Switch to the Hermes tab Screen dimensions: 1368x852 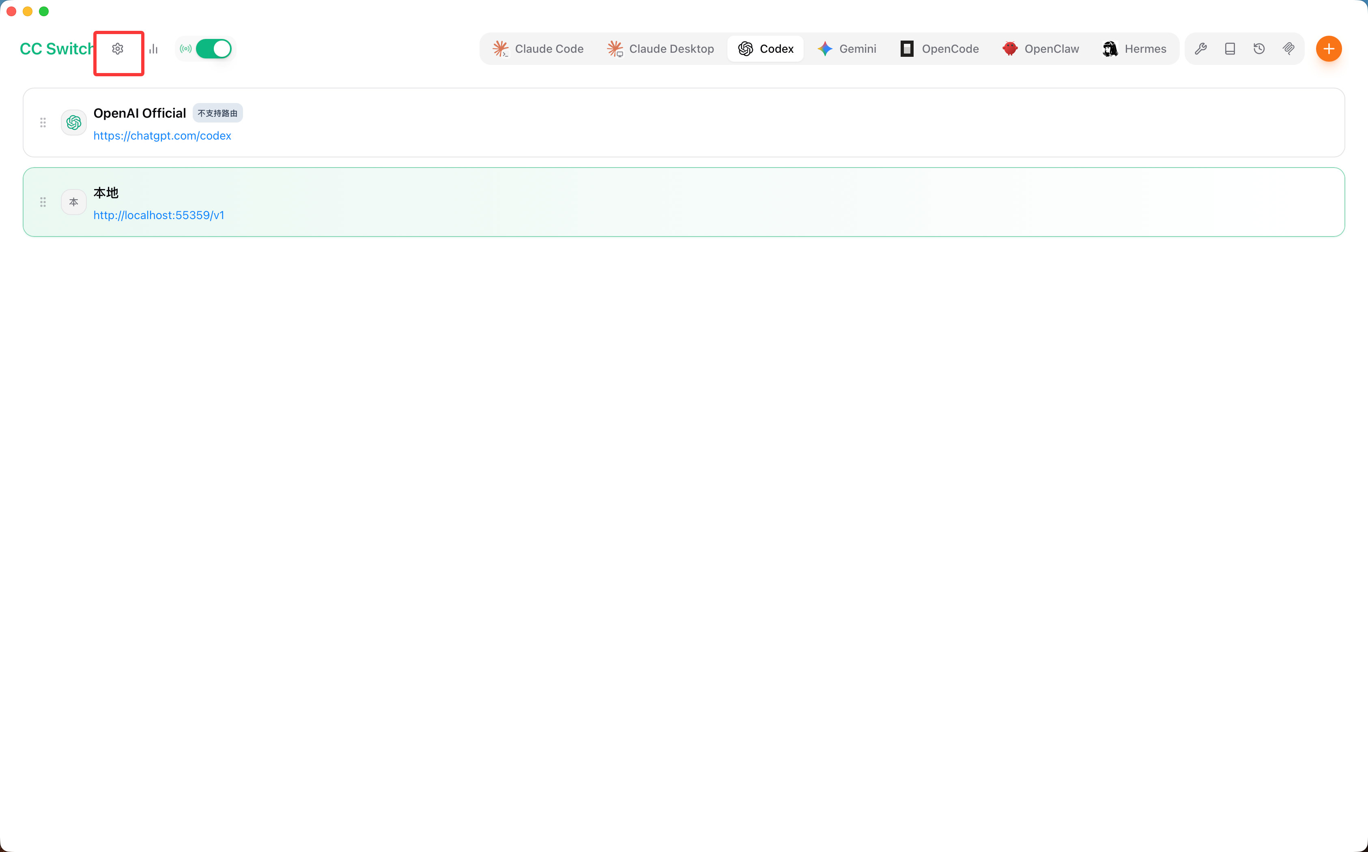(x=1134, y=49)
